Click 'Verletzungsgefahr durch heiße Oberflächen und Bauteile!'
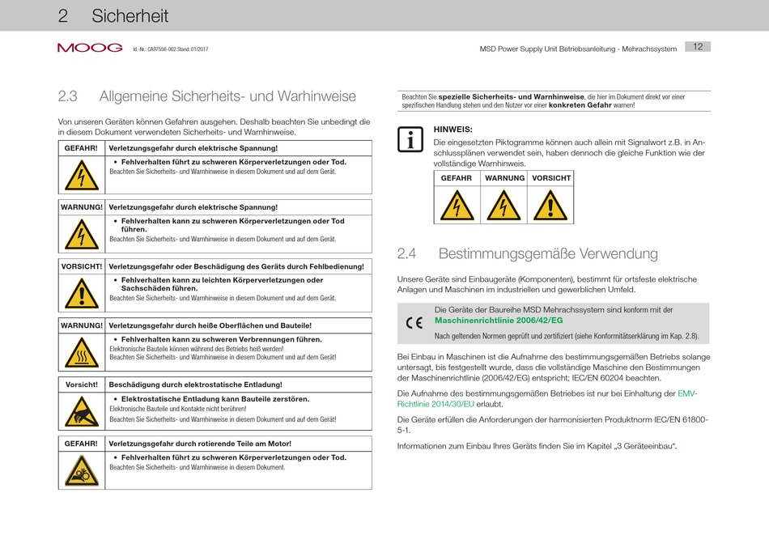769x544 pixels. [210, 325]
